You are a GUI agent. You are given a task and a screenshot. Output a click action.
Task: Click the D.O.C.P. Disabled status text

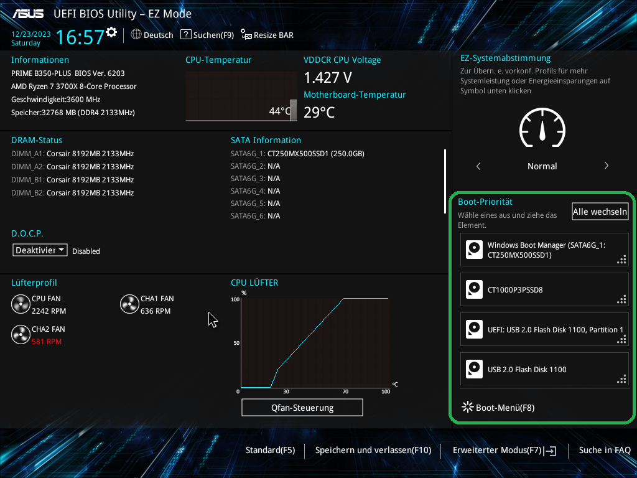pyautogui.click(x=86, y=251)
